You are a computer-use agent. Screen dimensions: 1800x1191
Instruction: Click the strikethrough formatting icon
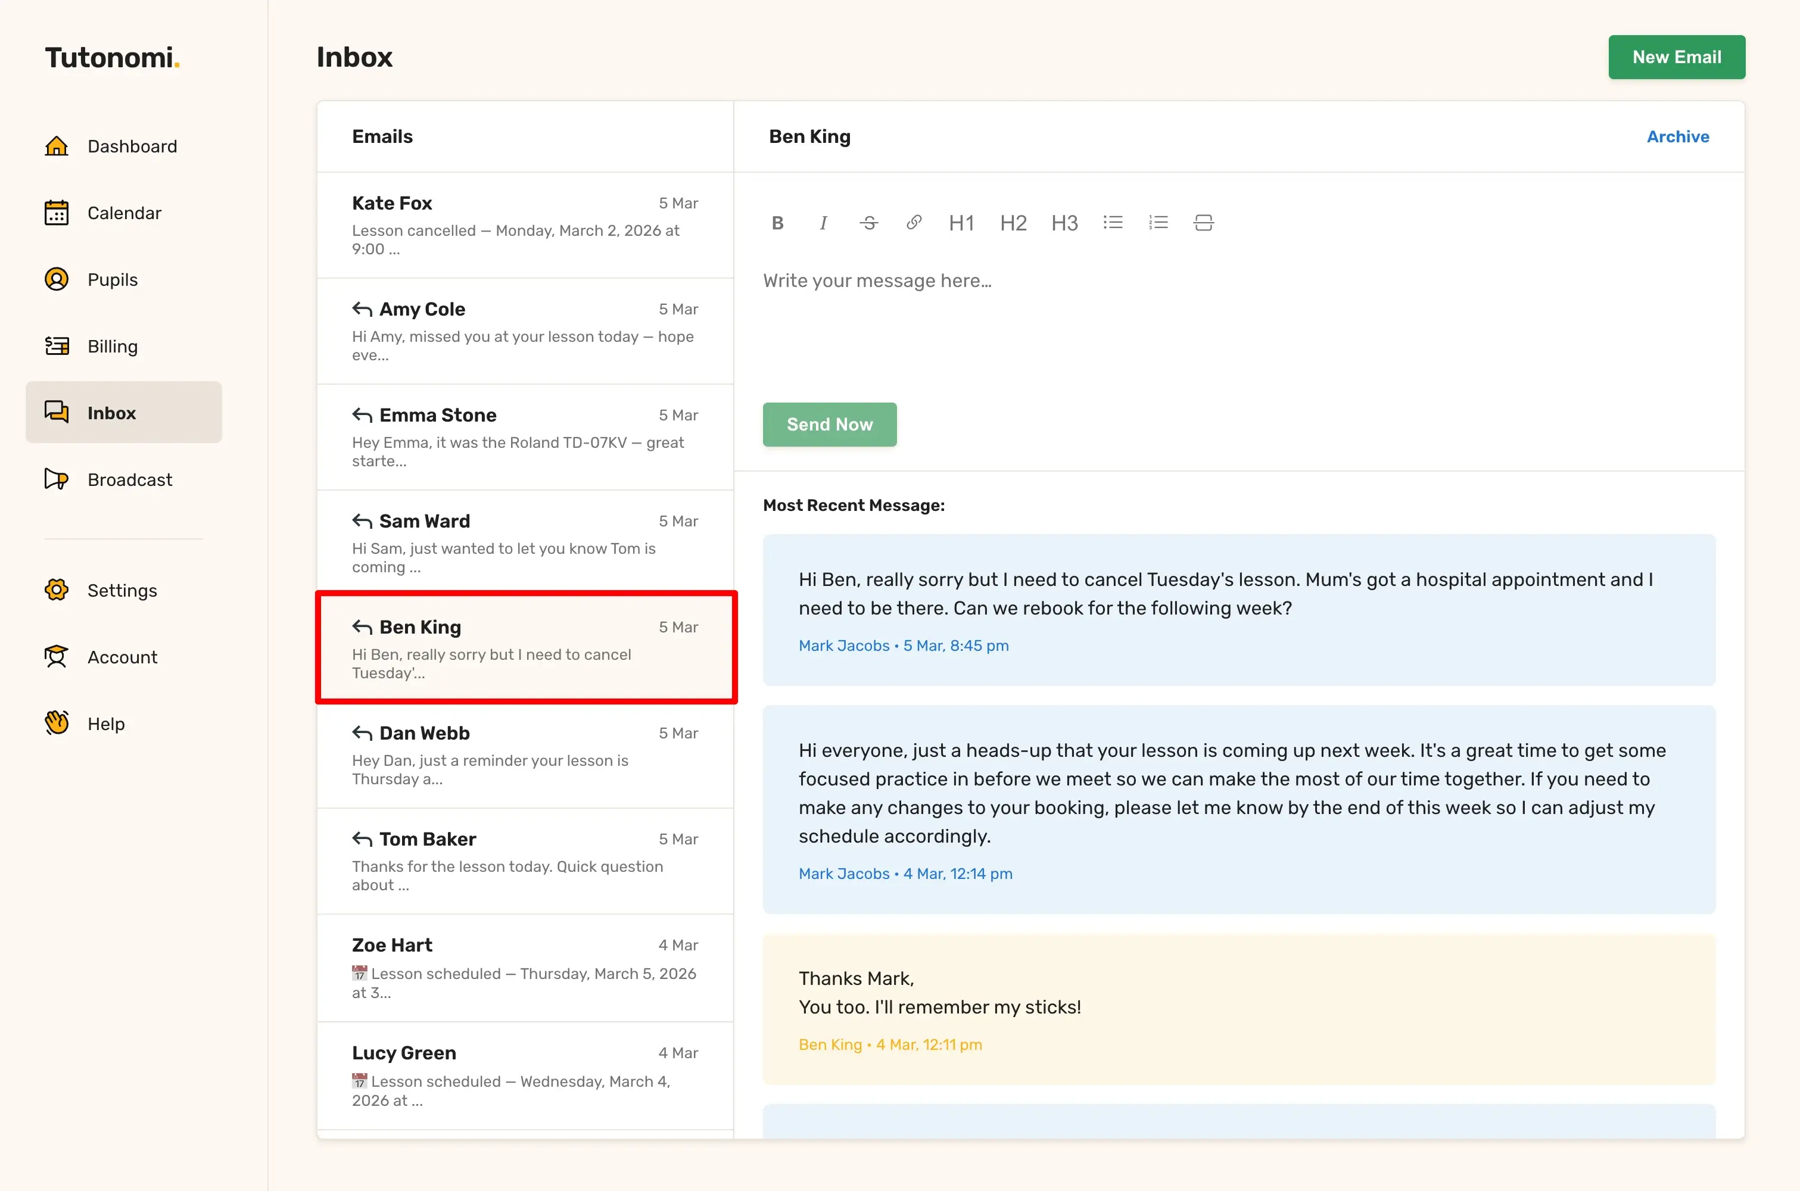click(869, 223)
